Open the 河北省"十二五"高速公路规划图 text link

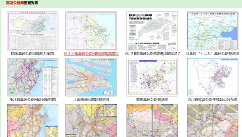213,53
